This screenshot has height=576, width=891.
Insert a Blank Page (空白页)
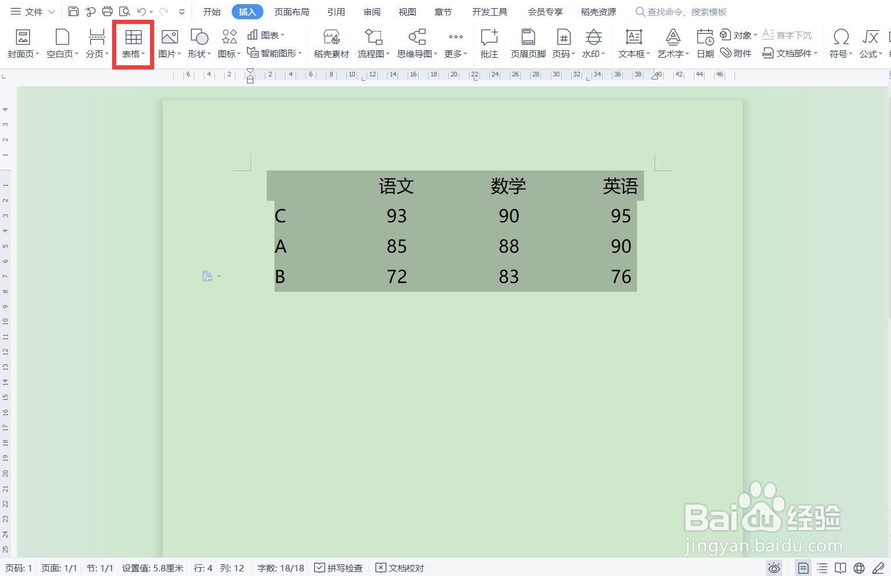(62, 44)
